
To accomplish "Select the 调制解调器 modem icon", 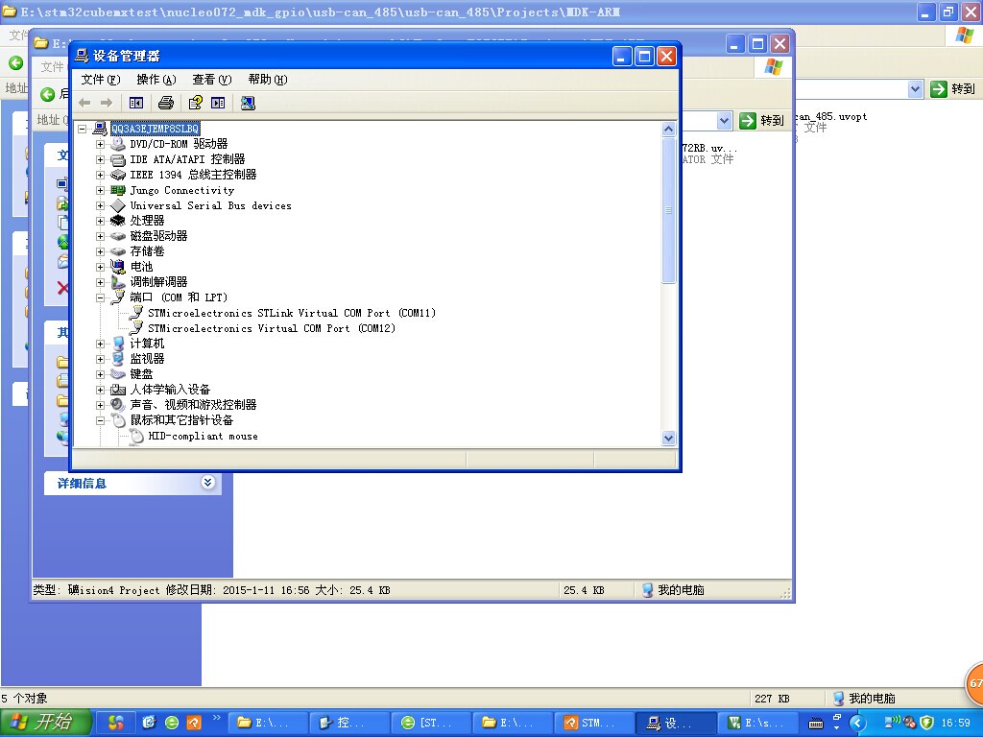I will [x=118, y=282].
